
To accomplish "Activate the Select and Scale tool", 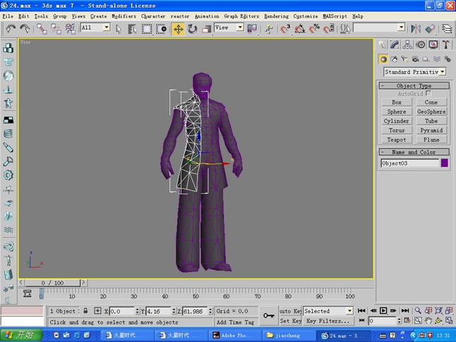I will (207, 29).
